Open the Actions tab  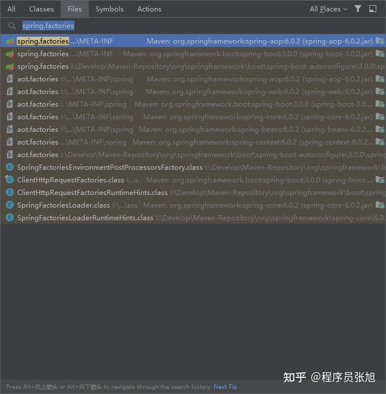coord(149,9)
